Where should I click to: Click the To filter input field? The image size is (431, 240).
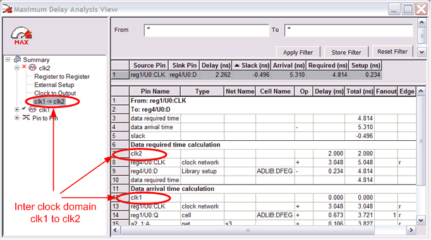click(349, 30)
